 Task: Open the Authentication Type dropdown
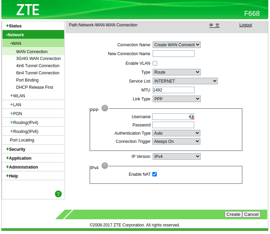coord(176,133)
